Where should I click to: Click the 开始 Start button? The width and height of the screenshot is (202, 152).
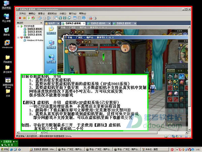point(4,149)
